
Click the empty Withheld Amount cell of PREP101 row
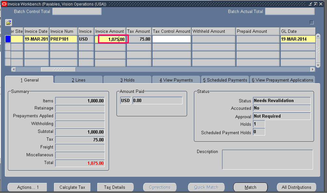coord(213,39)
